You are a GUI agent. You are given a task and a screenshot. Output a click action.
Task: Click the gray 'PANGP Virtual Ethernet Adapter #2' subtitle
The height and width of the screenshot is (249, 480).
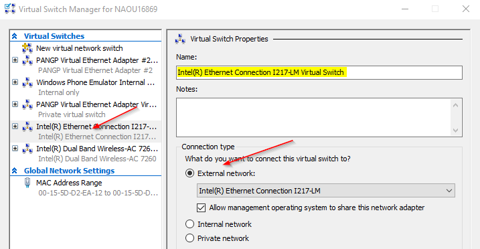point(95,70)
